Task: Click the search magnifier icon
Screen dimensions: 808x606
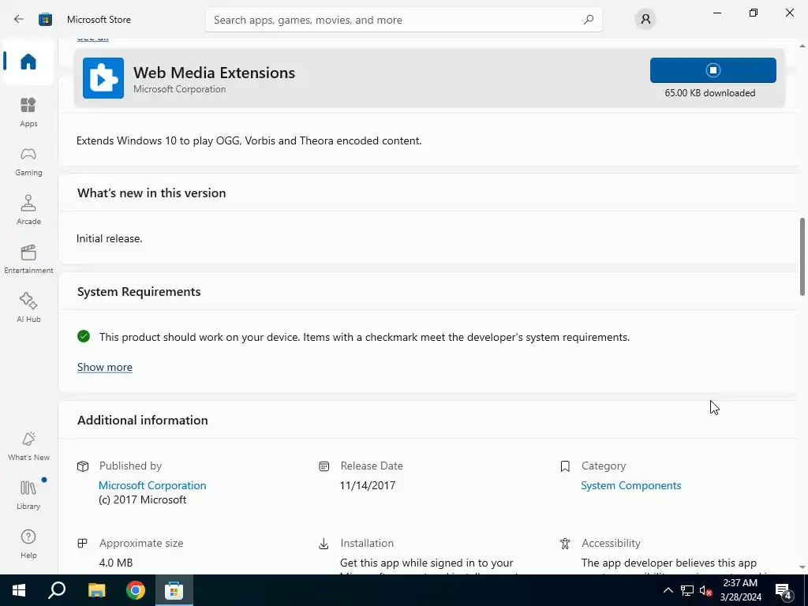Action: pyautogui.click(x=589, y=20)
